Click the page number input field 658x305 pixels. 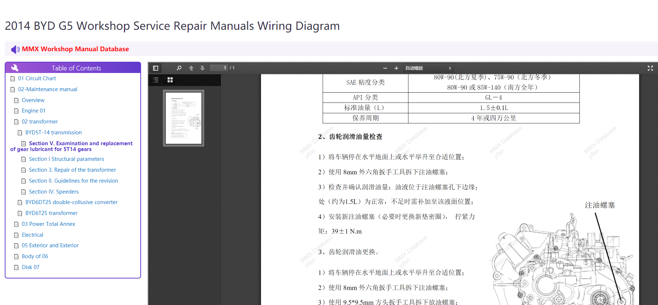pos(219,68)
